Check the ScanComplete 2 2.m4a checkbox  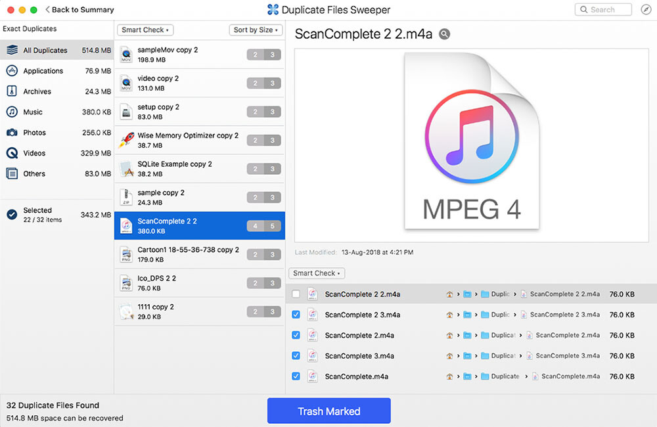[296, 294]
